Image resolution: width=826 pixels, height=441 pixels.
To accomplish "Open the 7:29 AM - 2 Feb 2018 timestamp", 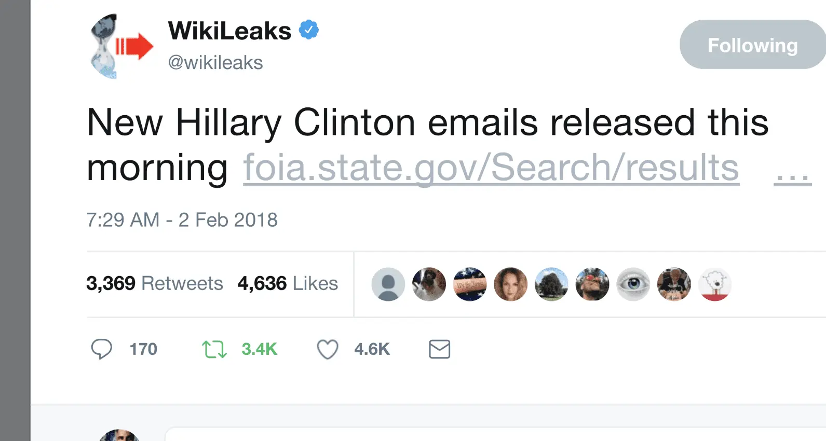I will point(182,220).
